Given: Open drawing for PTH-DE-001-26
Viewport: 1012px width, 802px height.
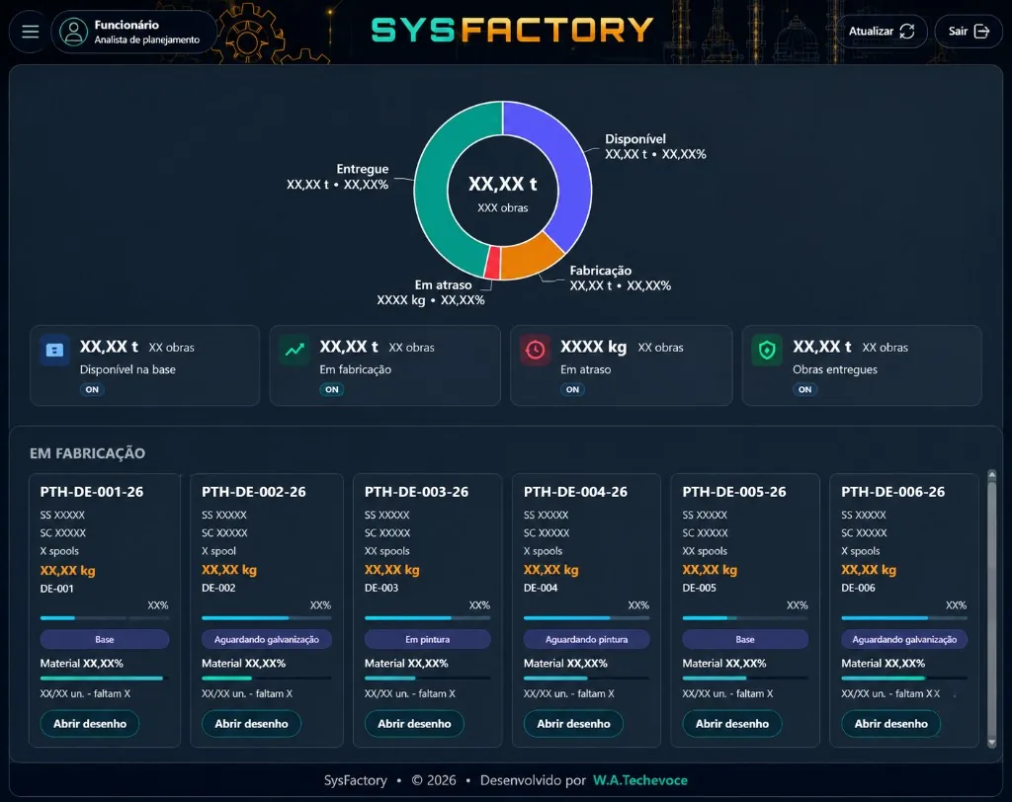Looking at the screenshot, I should click(90, 723).
